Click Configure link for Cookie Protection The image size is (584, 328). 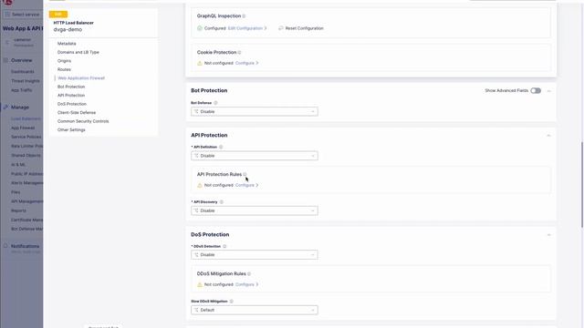pos(247,63)
